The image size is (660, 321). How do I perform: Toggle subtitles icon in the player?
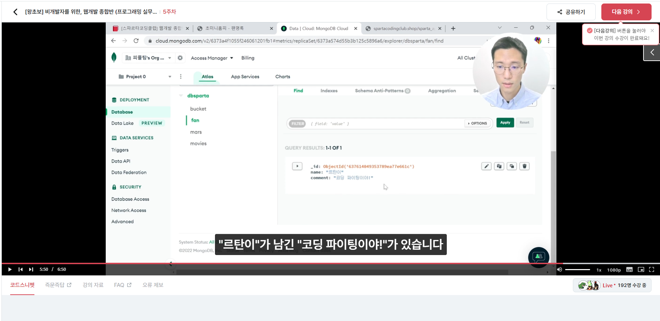pyautogui.click(x=629, y=269)
